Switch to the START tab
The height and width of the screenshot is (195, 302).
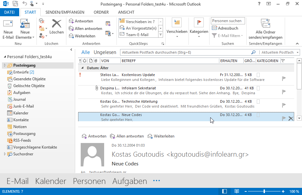click(x=30, y=12)
